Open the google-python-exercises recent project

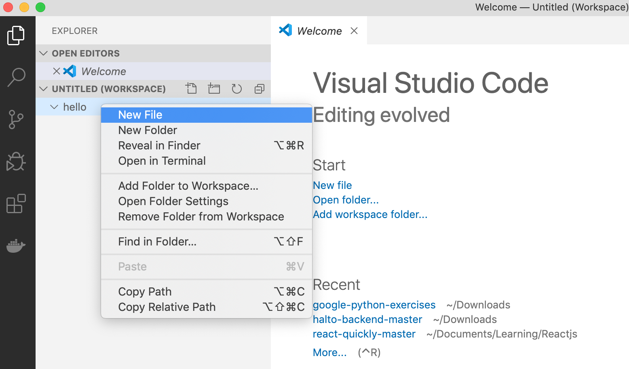click(x=374, y=305)
